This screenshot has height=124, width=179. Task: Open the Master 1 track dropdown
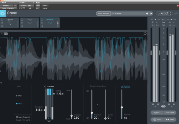point(7,6)
